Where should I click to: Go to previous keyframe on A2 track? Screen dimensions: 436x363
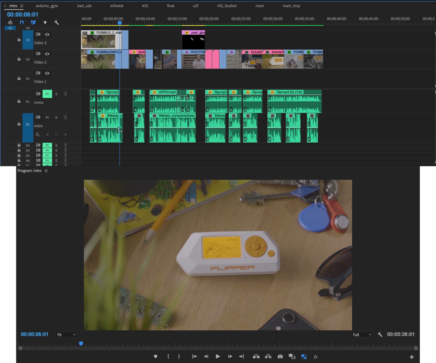point(47,134)
